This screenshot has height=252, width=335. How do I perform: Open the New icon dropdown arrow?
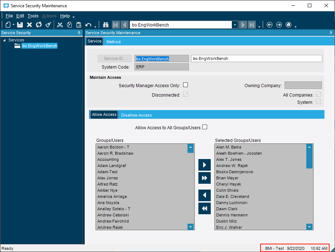[13, 25]
